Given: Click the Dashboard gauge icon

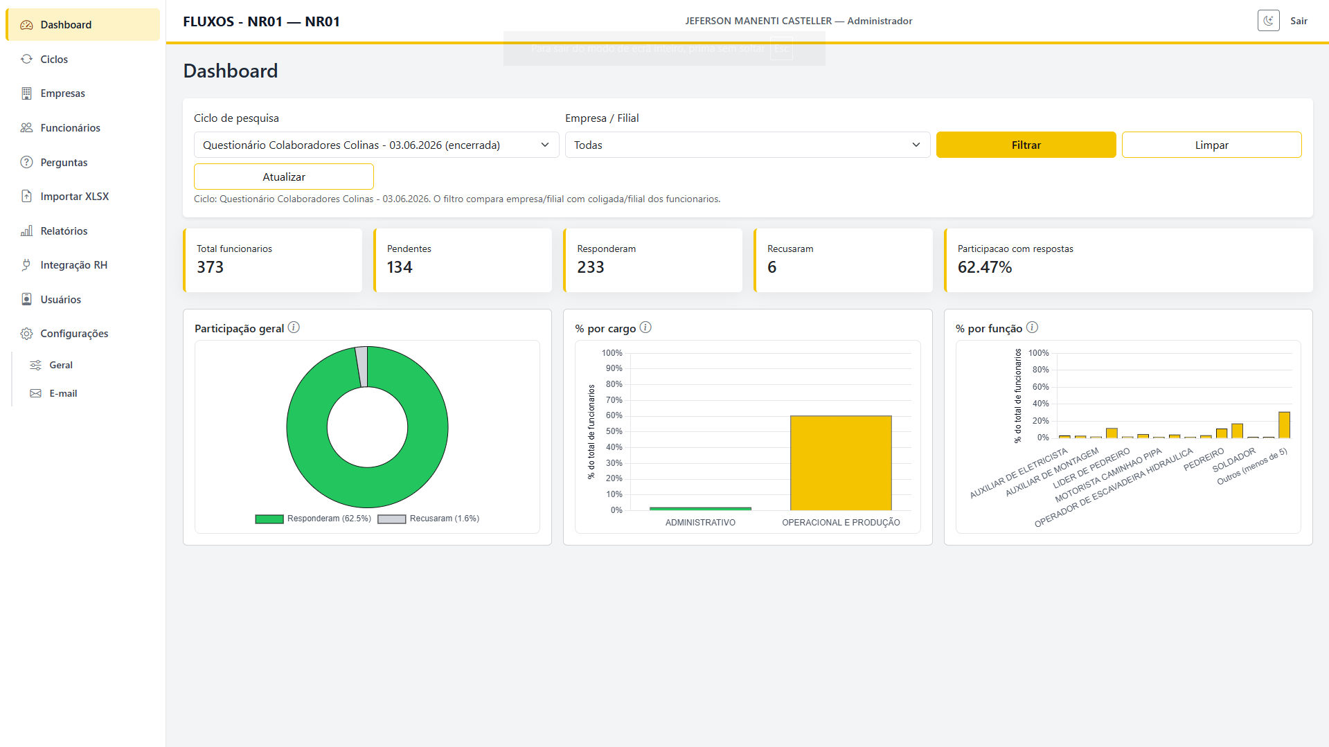Looking at the screenshot, I should pos(26,25).
